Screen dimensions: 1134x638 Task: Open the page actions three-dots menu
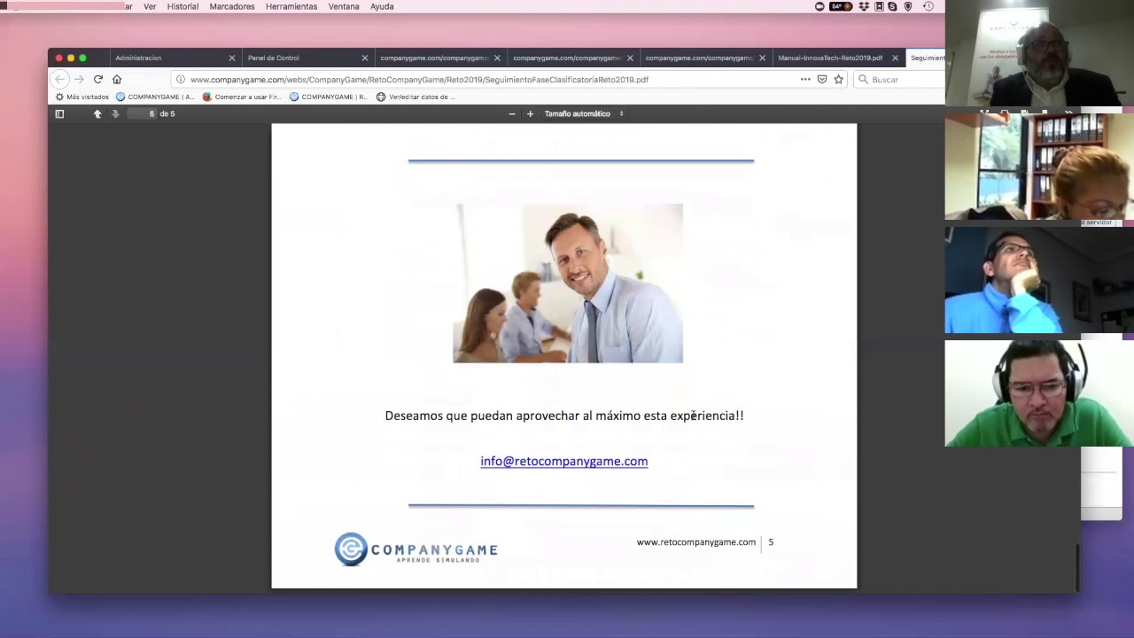tap(805, 79)
